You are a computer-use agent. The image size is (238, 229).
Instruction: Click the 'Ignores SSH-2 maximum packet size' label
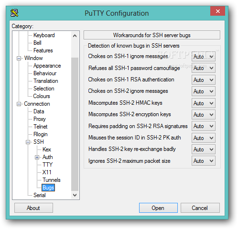tap(130, 161)
